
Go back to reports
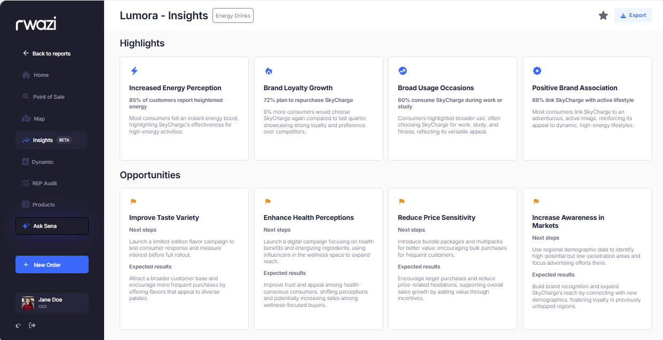click(x=46, y=53)
